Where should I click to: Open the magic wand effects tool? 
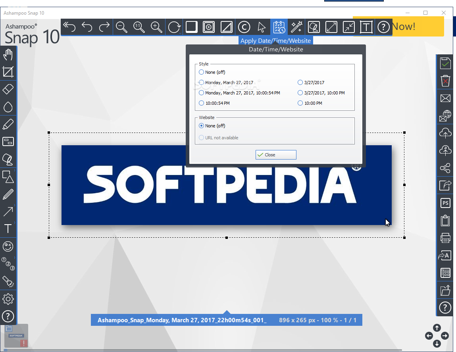tap(296, 27)
